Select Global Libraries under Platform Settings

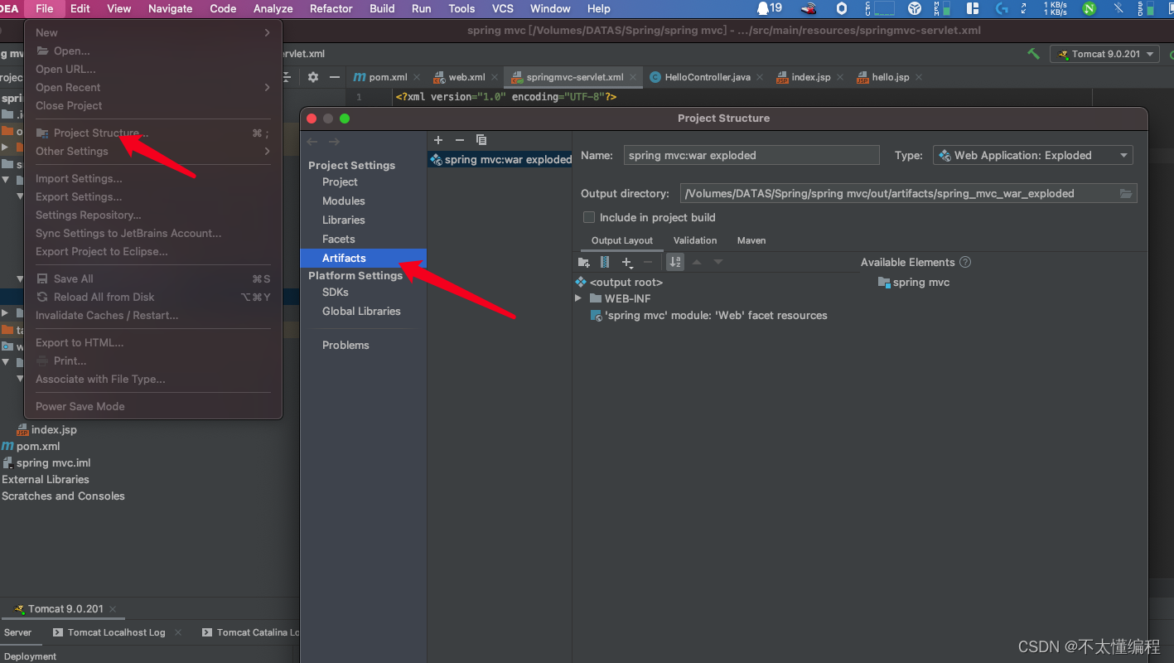tap(361, 311)
